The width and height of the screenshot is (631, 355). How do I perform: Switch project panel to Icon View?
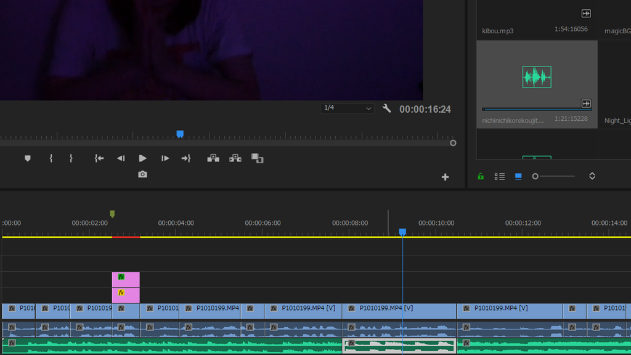(518, 176)
